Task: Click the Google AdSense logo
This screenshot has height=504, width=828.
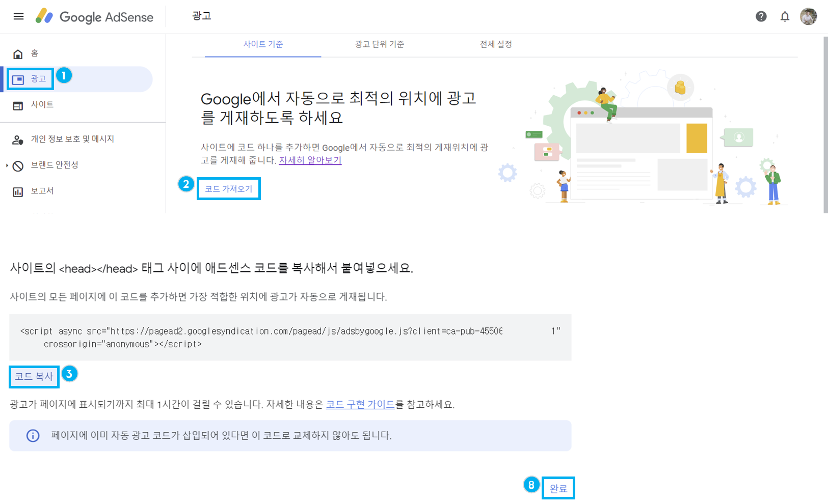Action: (94, 17)
